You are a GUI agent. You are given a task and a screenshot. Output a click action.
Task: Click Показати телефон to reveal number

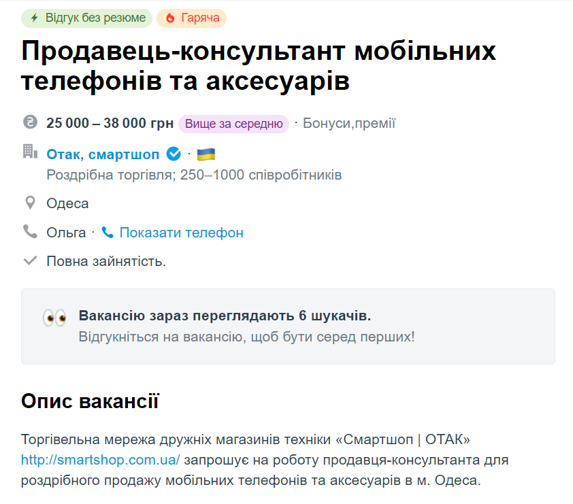(x=181, y=233)
